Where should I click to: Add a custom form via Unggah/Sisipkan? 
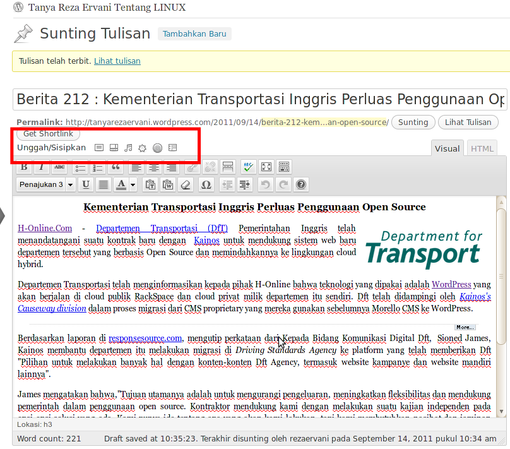point(173,148)
